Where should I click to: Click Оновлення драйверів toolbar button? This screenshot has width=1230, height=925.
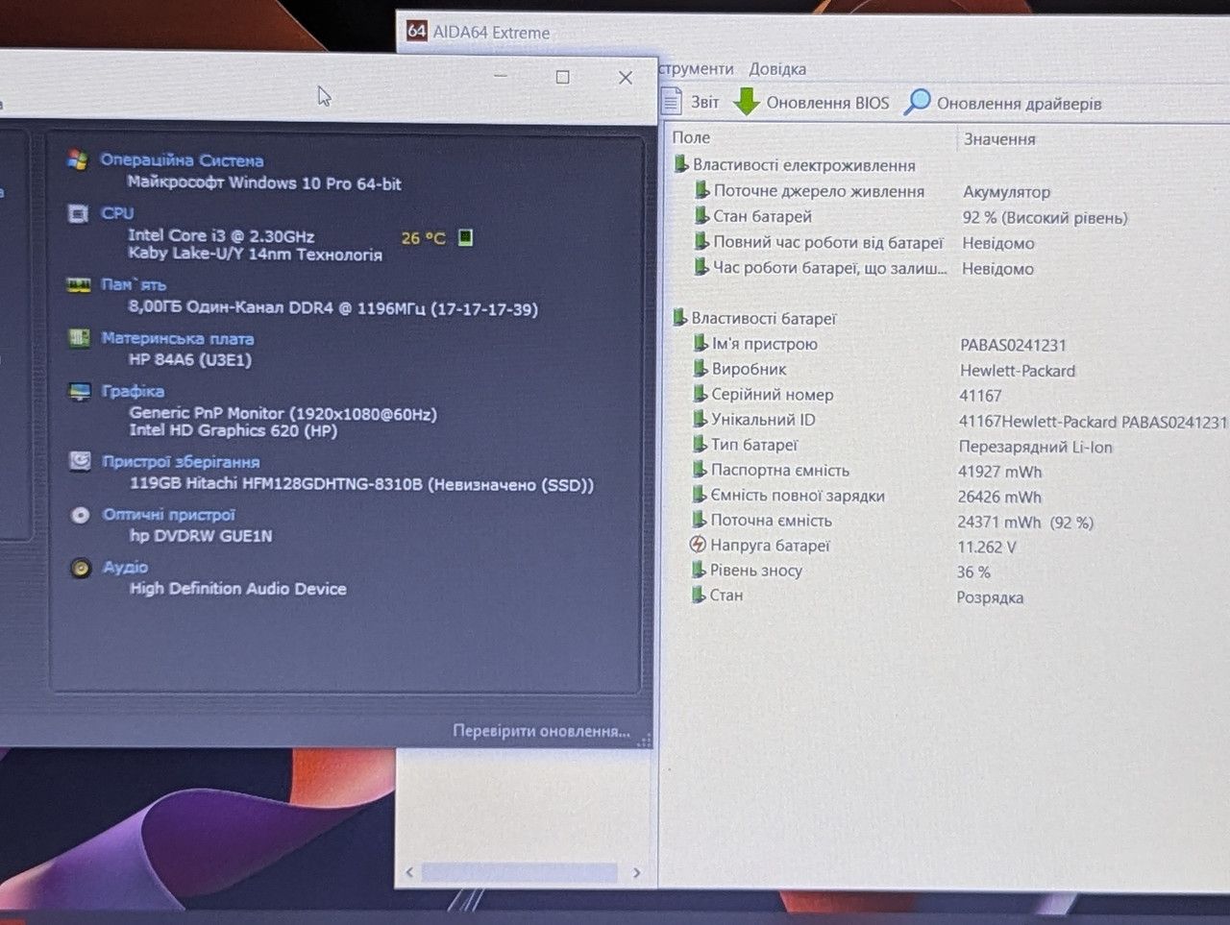[1003, 103]
